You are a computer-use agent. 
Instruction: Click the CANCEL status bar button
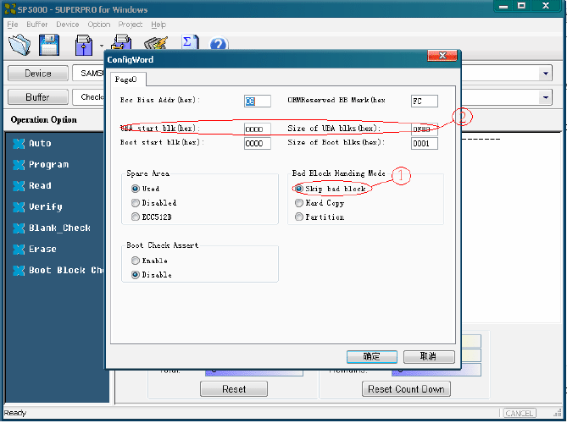(x=520, y=413)
